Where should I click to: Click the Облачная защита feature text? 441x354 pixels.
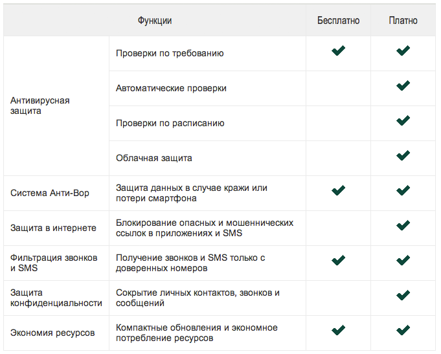pos(154,158)
